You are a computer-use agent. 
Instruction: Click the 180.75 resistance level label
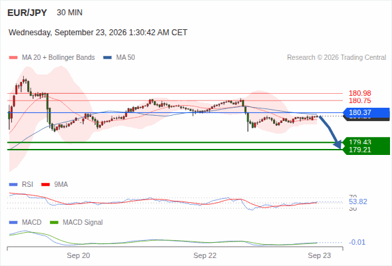[359, 101]
